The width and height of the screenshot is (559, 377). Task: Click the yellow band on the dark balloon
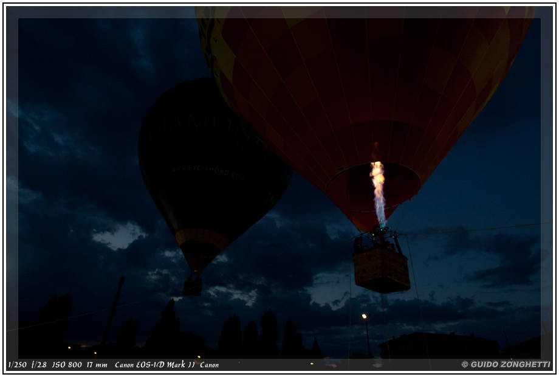pos(202,237)
